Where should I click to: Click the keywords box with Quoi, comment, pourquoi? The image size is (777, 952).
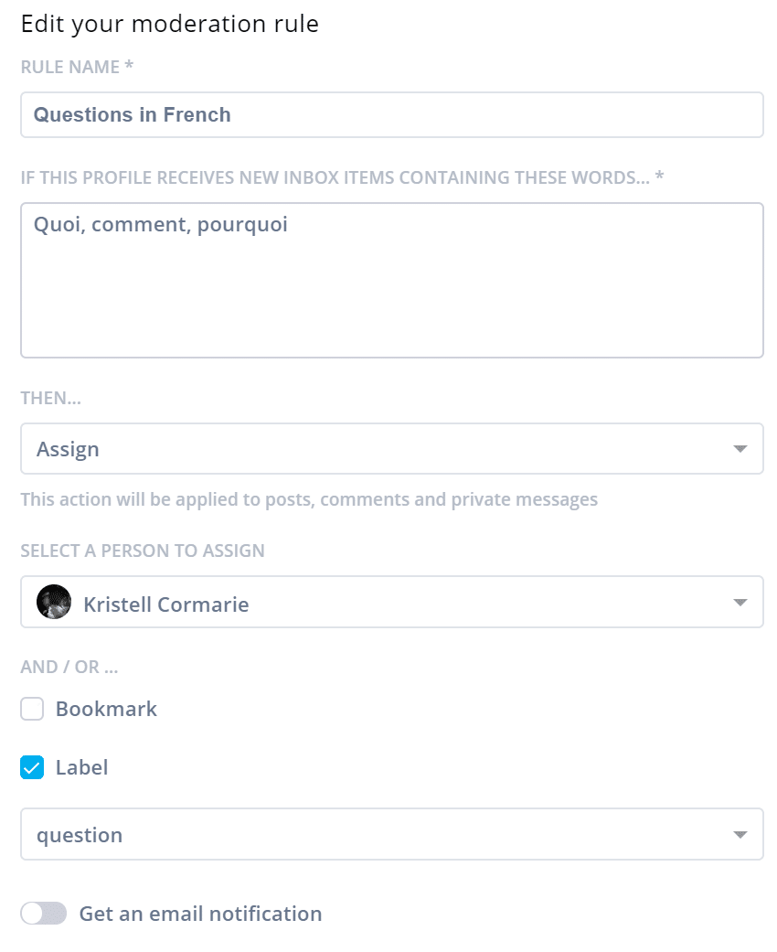point(391,280)
